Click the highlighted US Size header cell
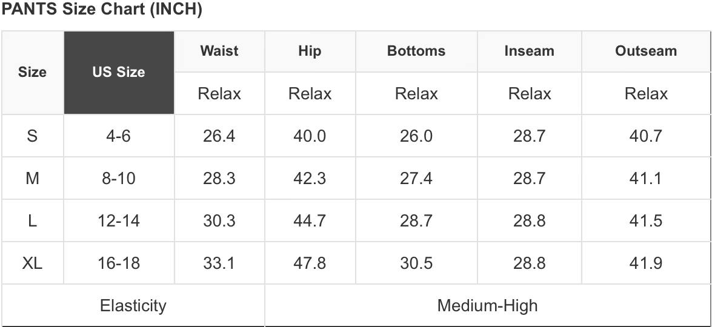 click(119, 73)
